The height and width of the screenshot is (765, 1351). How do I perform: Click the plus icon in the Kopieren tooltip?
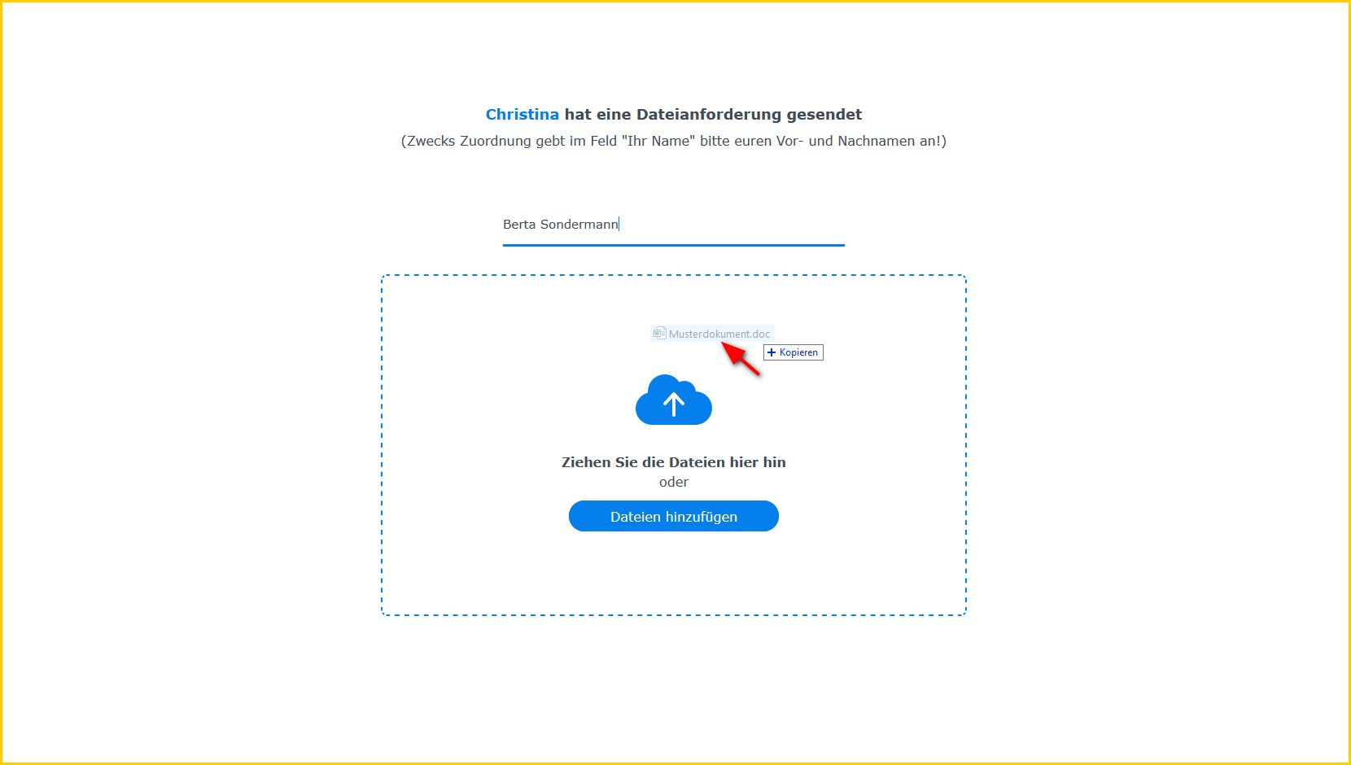pos(772,352)
